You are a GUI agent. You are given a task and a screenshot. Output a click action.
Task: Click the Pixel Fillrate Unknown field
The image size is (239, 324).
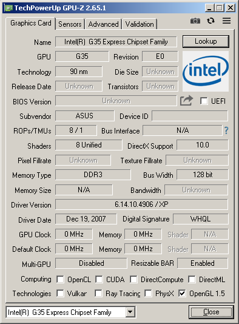83,160
